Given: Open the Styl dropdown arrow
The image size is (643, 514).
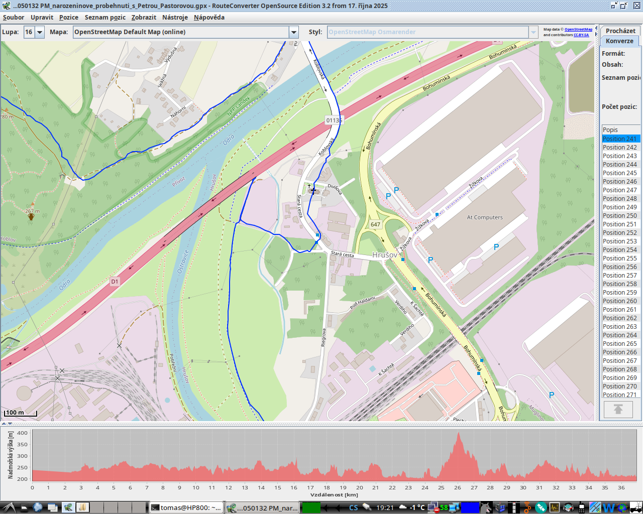Looking at the screenshot, I should coord(533,32).
